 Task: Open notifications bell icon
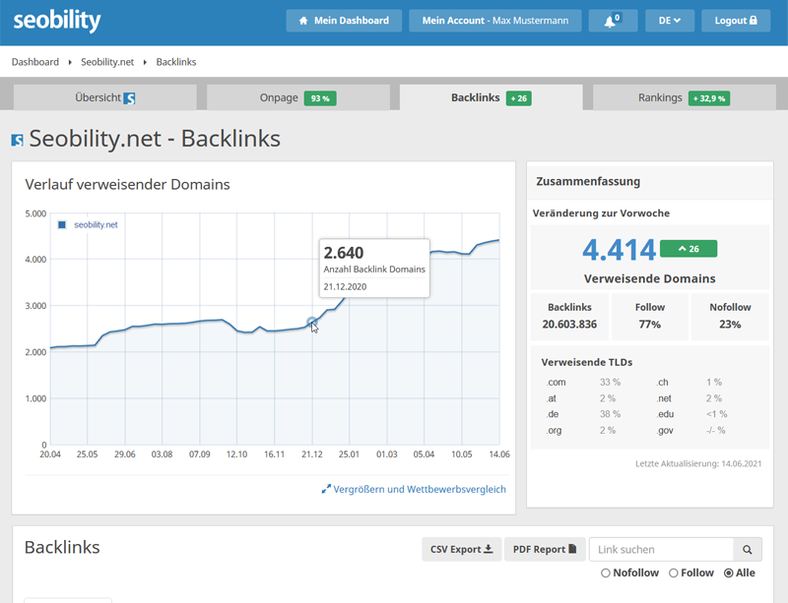[x=610, y=21]
